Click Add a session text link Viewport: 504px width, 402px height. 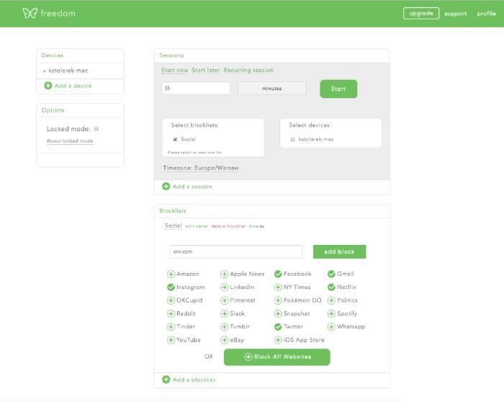192,187
